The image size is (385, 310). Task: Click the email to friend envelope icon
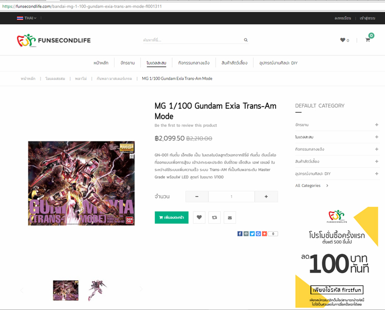tap(230, 217)
